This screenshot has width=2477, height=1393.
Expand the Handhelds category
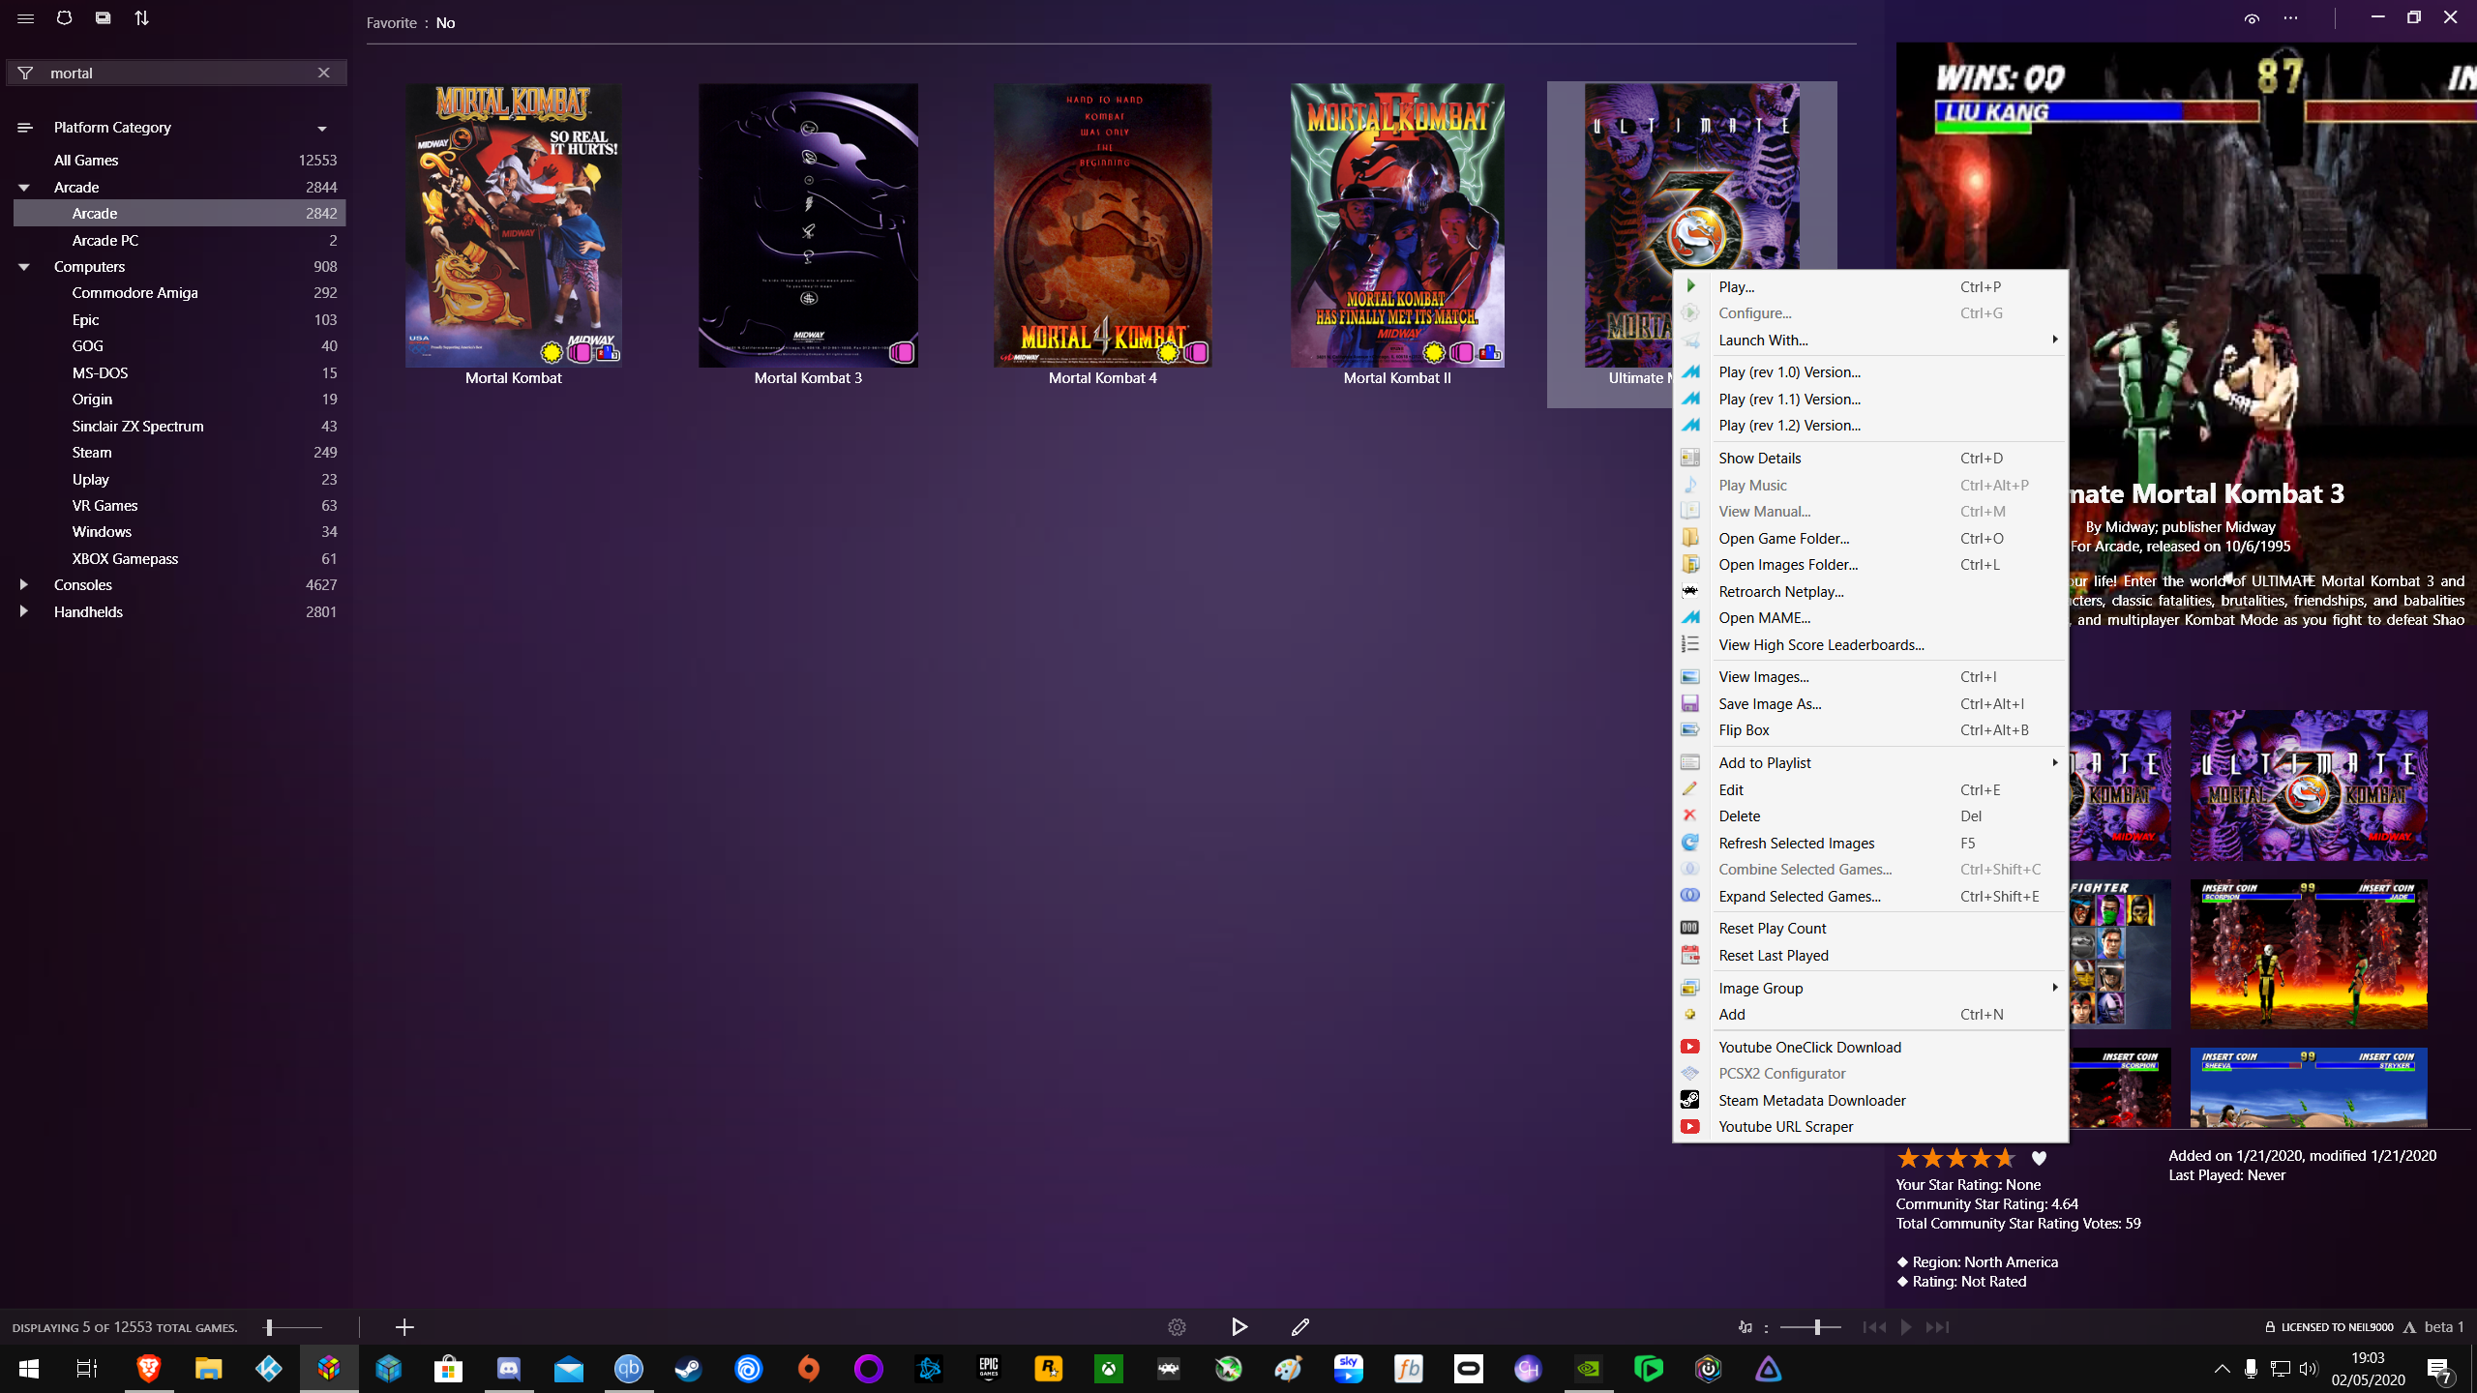(24, 612)
